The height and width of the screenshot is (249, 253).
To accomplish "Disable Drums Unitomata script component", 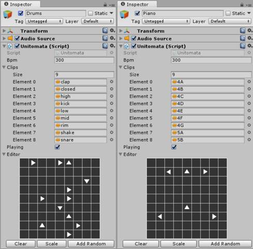I will (17, 46).
